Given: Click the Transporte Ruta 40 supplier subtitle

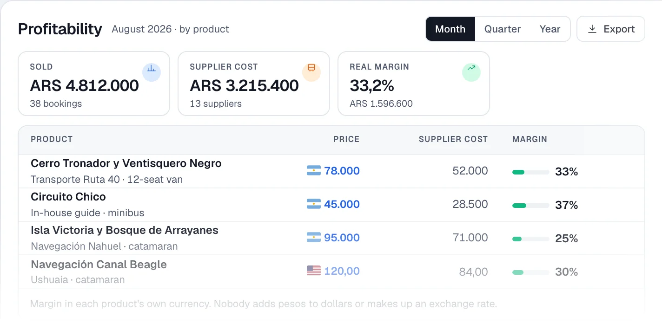Looking at the screenshot, I should point(107,180).
